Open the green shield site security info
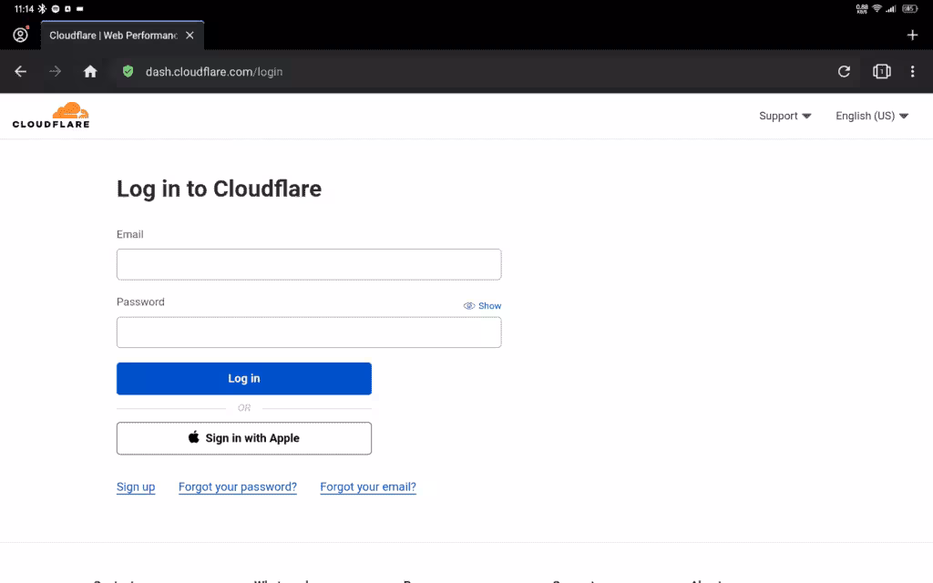Screen dimensions: 933x583 [128, 71]
